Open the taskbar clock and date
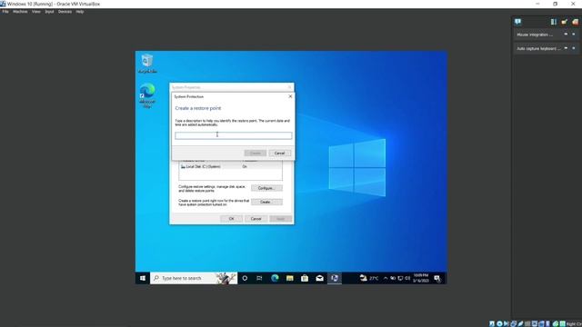The height and width of the screenshot is (327, 582). click(421, 278)
